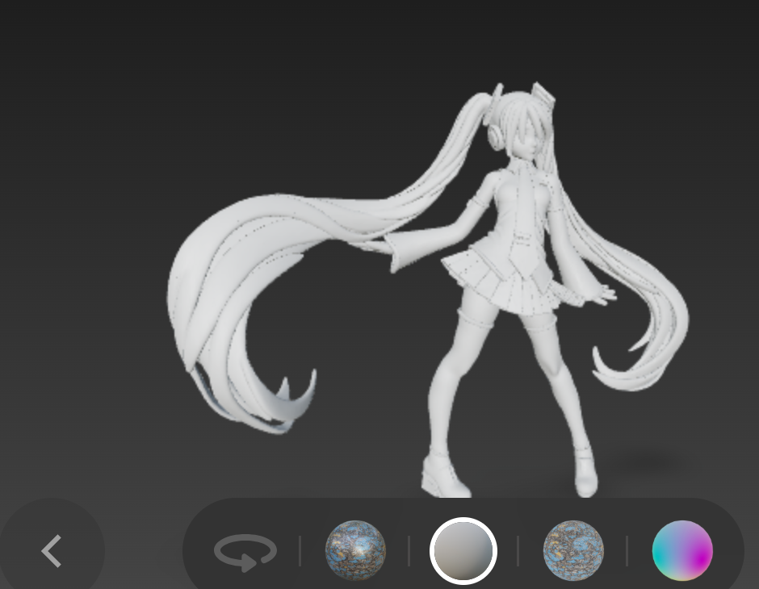Click the back arrow button

tap(52, 551)
